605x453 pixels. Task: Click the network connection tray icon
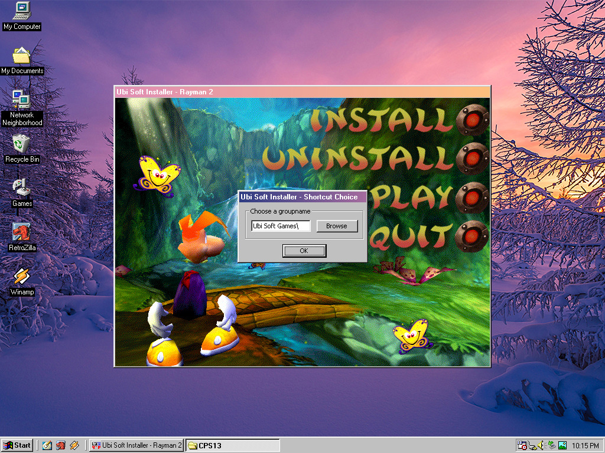(x=532, y=446)
